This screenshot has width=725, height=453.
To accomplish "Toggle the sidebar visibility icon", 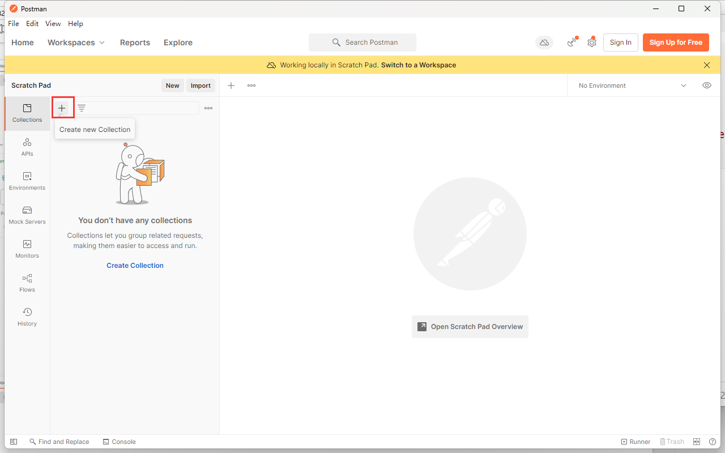I will 14,442.
